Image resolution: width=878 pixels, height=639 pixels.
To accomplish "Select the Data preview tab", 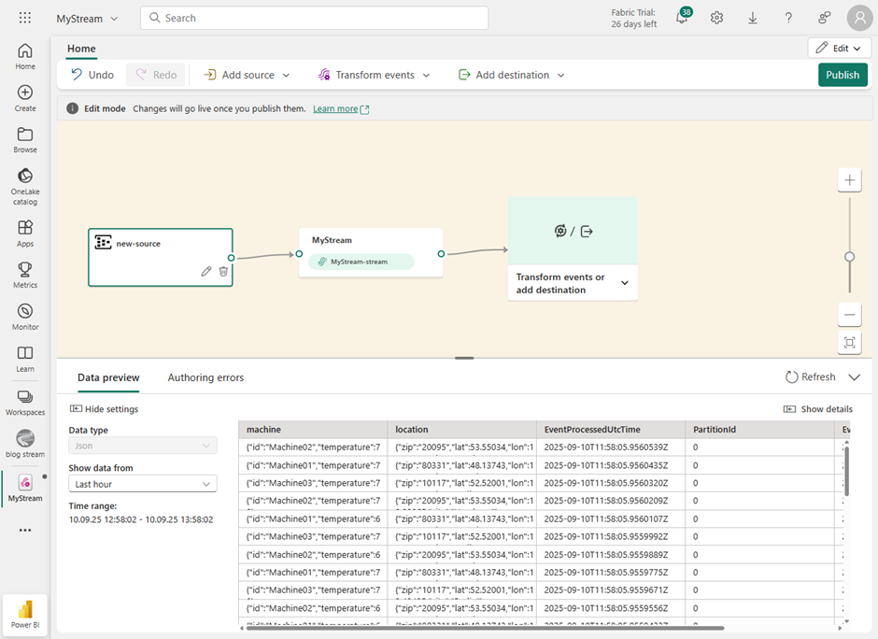I will click(108, 377).
